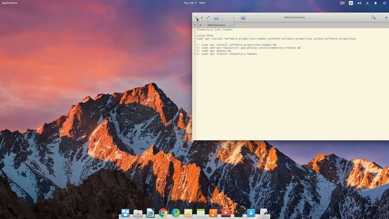The height and width of the screenshot is (219, 389).
Task: Click the white square panel indicator
Action: pyautogui.click(x=351, y=3)
